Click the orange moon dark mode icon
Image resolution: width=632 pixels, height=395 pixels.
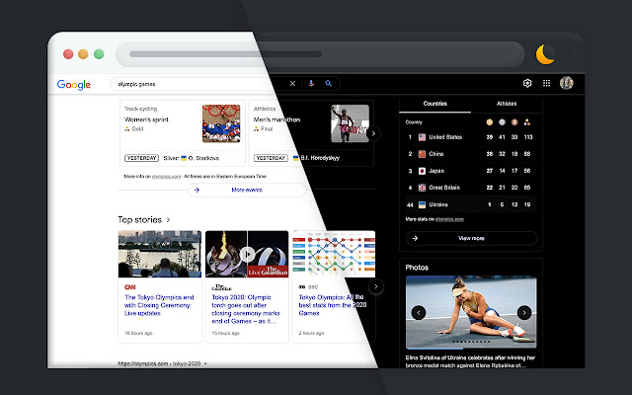pyautogui.click(x=545, y=54)
